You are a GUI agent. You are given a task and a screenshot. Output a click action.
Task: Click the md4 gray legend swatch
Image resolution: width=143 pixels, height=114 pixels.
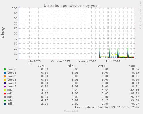click(5, 97)
